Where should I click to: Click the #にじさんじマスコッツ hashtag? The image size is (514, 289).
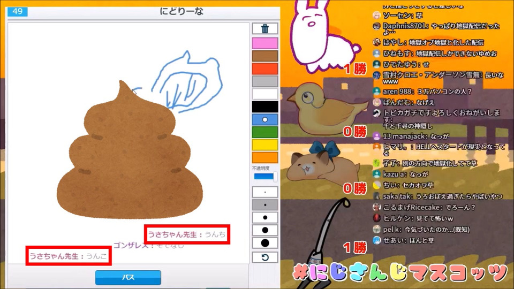(400, 273)
